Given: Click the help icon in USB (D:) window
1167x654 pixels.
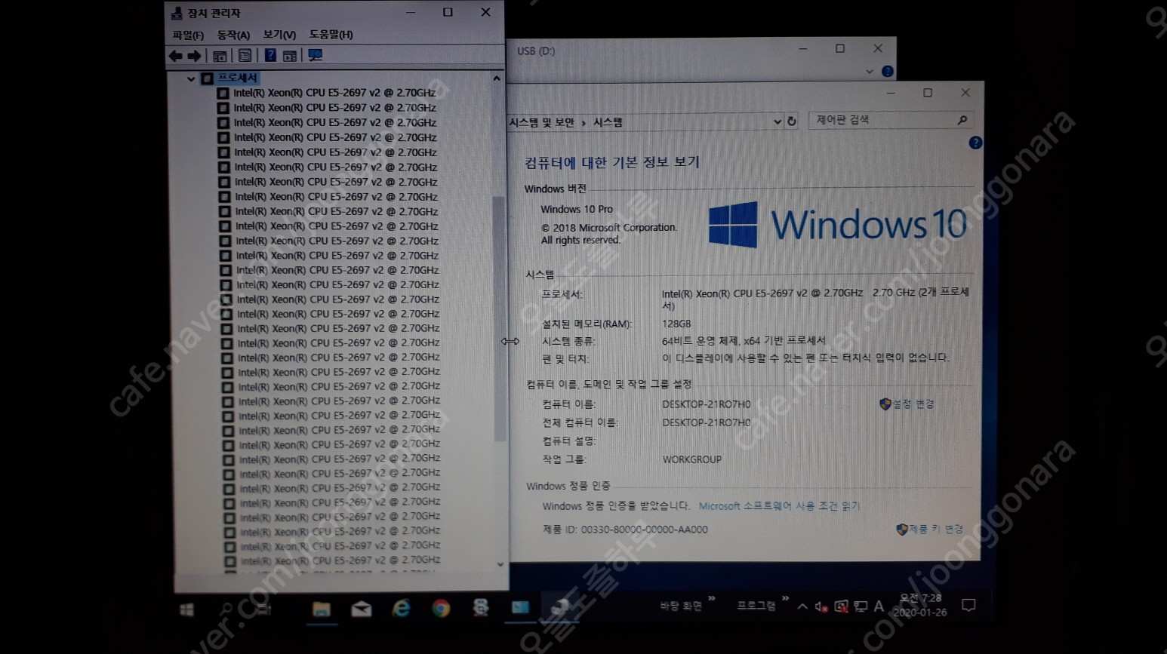Looking at the screenshot, I should (x=888, y=72).
